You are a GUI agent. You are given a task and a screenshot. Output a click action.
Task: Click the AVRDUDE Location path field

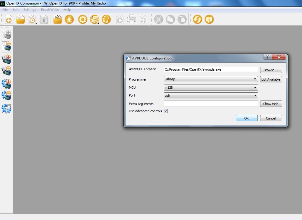click(211, 69)
